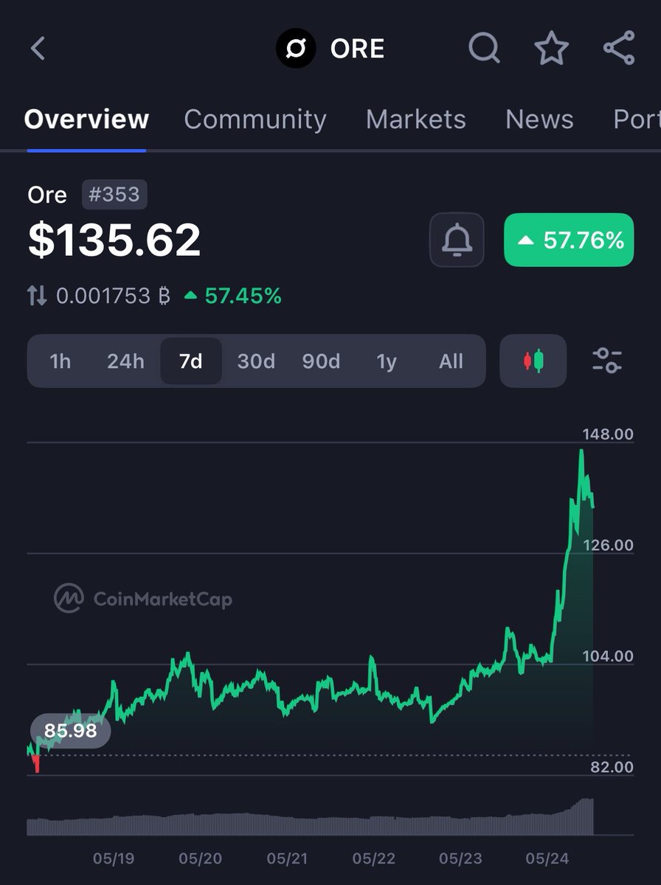
Task: Tap the ORE title text in the header
Action: (357, 49)
